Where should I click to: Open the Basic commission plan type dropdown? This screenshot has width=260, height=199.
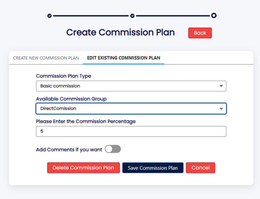[131, 86]
